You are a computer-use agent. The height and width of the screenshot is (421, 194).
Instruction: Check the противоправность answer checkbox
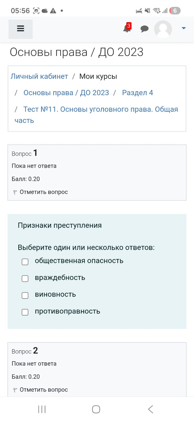pos(25,312)
